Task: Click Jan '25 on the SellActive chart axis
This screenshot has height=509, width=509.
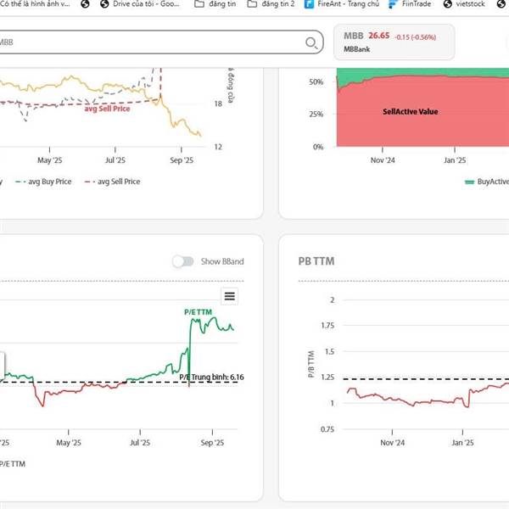Action: coord(455,160)
